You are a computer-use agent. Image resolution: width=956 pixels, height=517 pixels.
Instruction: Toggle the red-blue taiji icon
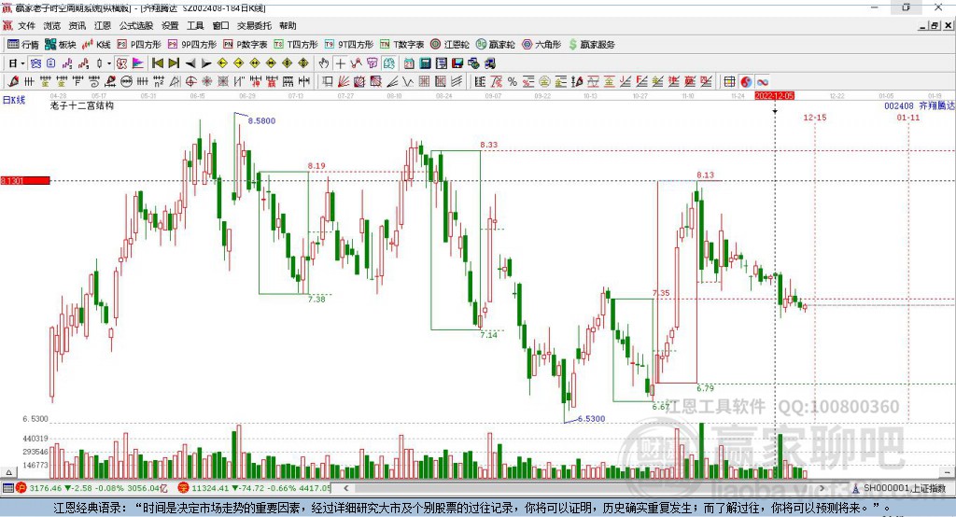[746, 82]
